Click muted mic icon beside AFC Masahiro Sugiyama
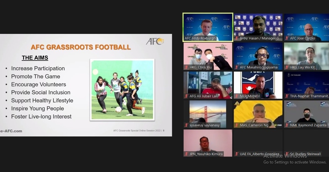329x172 pixels. tap(237, 67)
